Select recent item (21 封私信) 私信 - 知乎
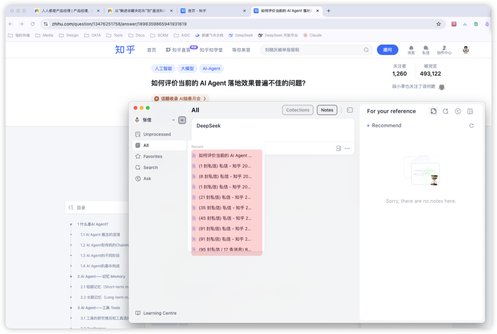 coord(226,197)
